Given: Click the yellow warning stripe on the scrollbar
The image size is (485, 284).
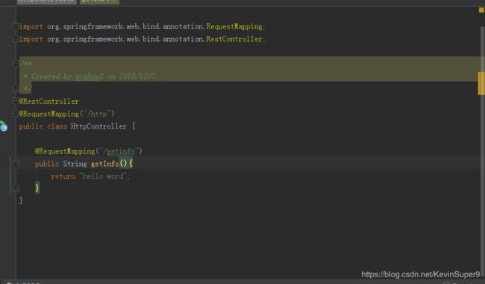Looking at the screenshot, I should [x=481, y=83].
